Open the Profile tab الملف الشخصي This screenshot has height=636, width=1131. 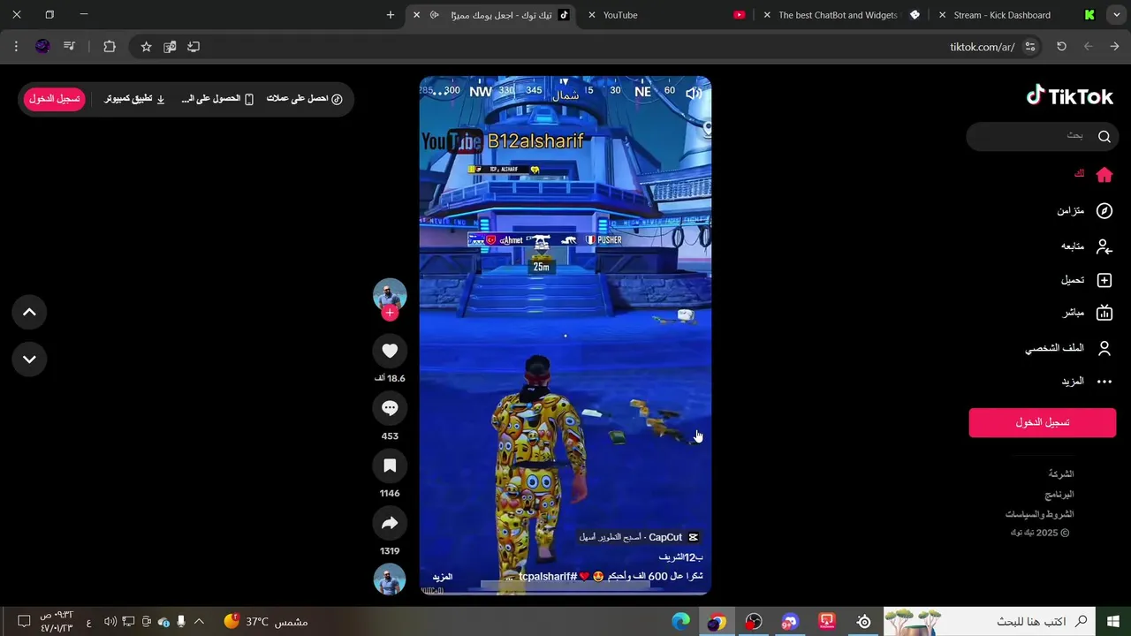coord(1068,348)
